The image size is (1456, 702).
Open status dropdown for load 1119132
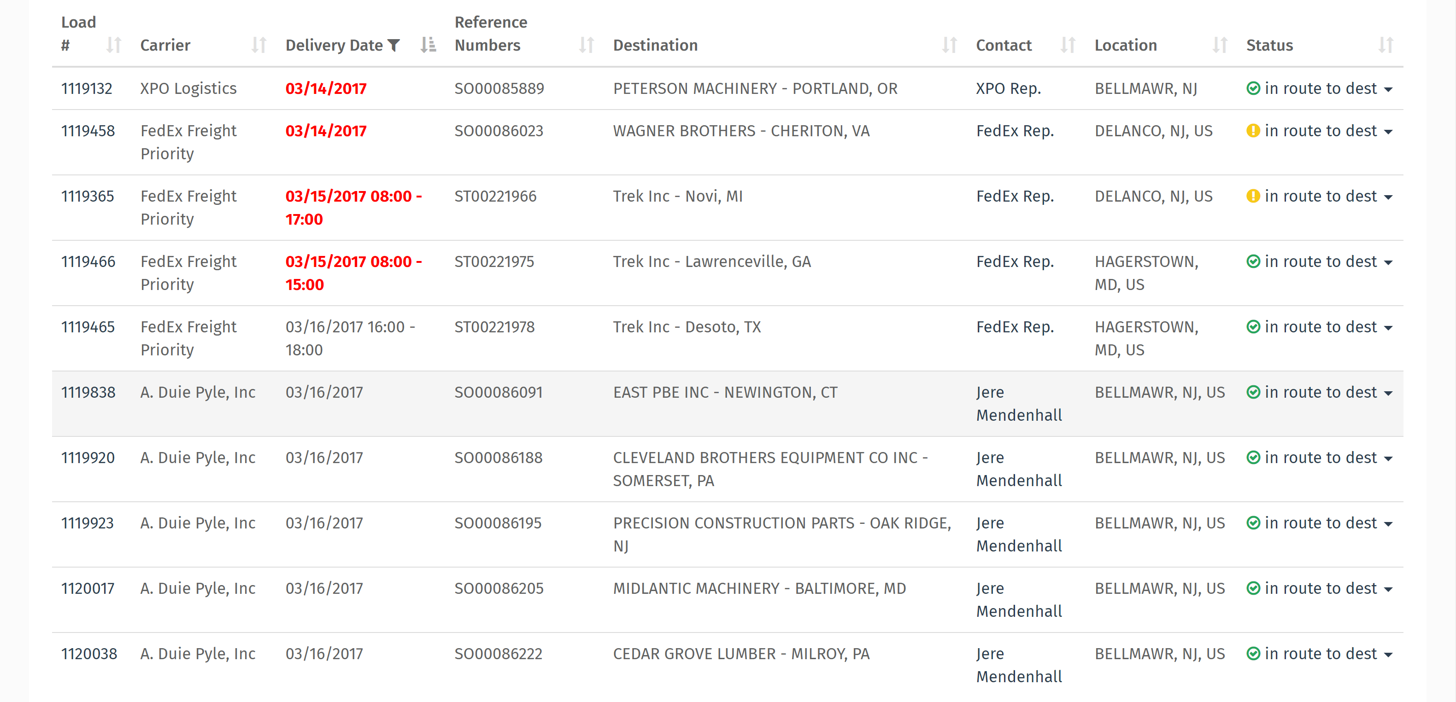(1388, 89)
